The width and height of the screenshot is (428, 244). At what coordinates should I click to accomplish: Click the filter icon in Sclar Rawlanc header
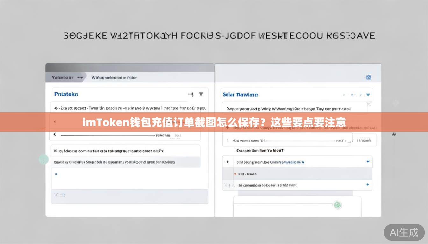coord(368,94)
